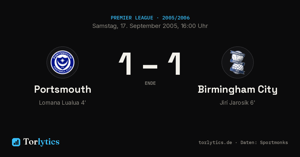The height and width of the screenshot is (157, 300).
Task: Click the dash between the scores
Action: [150, 67]
